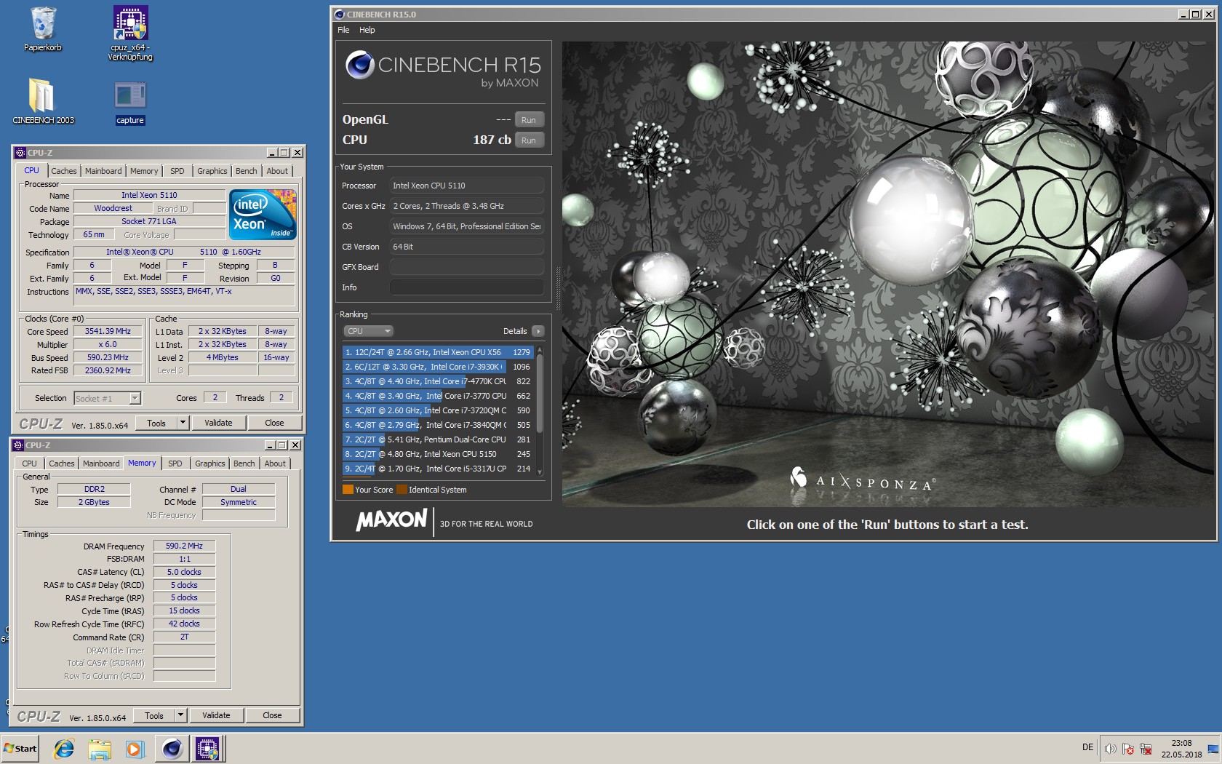Click the Cinebench Info input field
Viewport: 1222px width, 764px height.
point(466,287)
